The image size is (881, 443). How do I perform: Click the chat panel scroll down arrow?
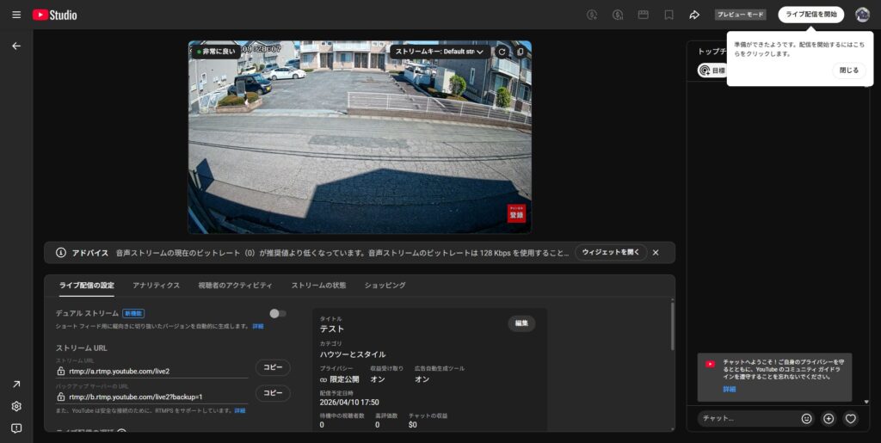pos(866,402)
